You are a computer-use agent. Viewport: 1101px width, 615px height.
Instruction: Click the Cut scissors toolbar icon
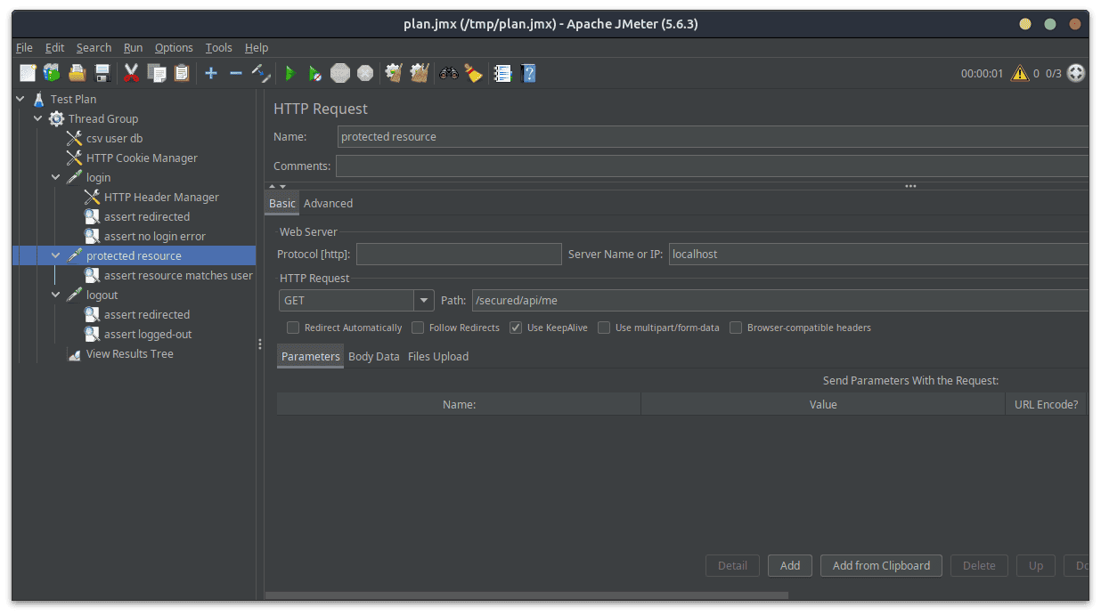[132, 74]
